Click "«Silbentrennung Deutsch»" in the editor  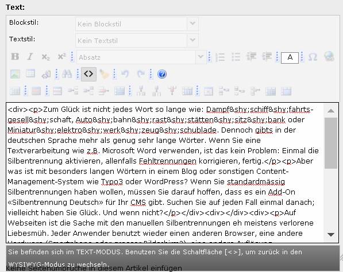click(55, 203)
